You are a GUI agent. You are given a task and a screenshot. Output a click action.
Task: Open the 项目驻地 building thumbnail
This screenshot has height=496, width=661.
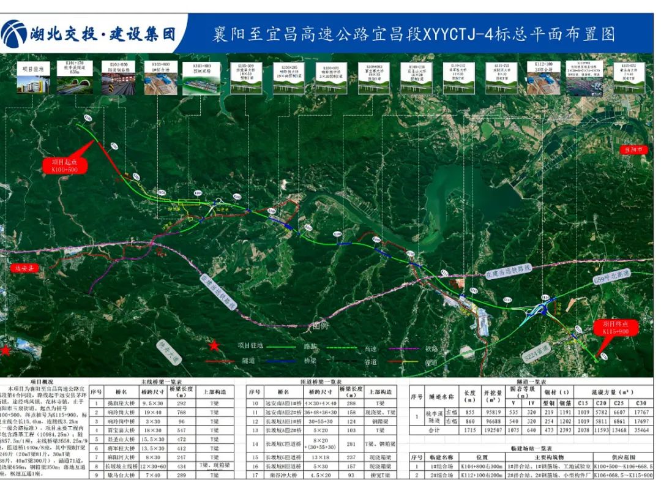33,77
